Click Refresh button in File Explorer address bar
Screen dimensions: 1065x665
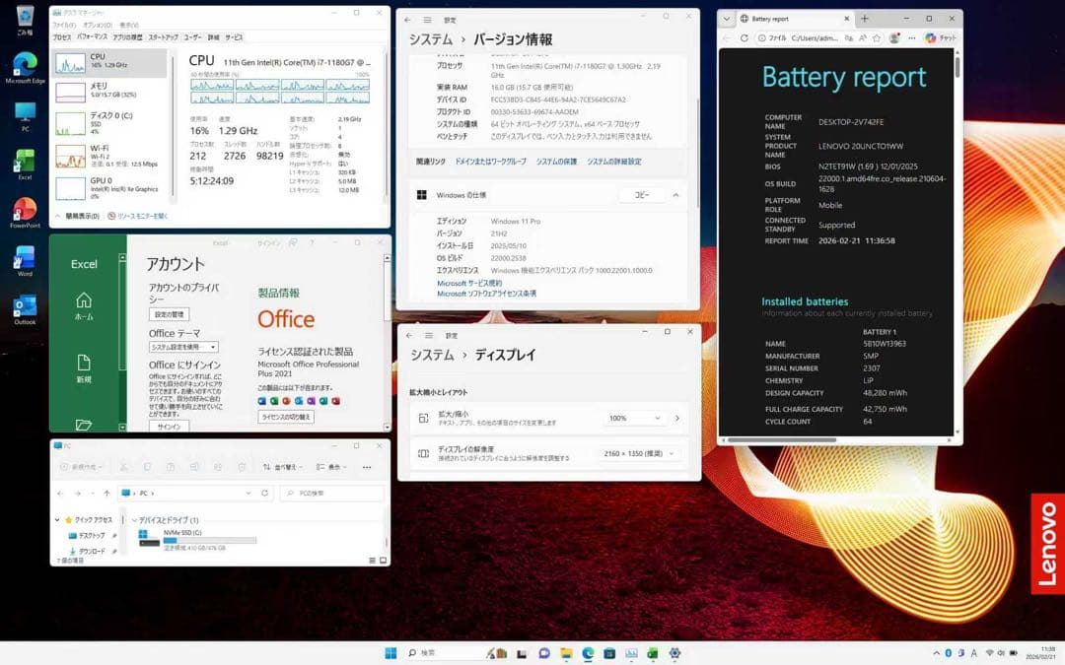[264, 494]
